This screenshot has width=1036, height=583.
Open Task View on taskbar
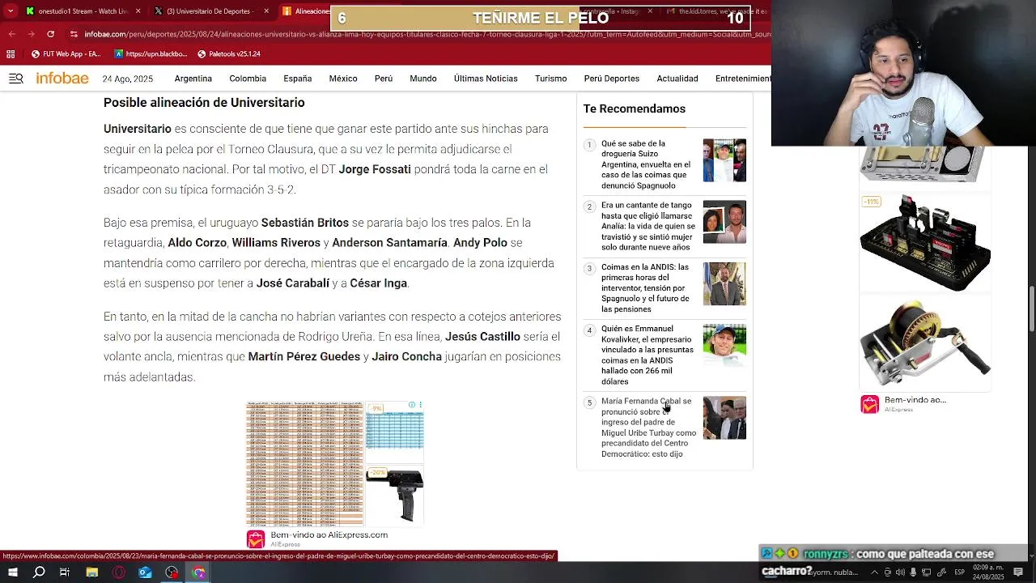point(65,572)
